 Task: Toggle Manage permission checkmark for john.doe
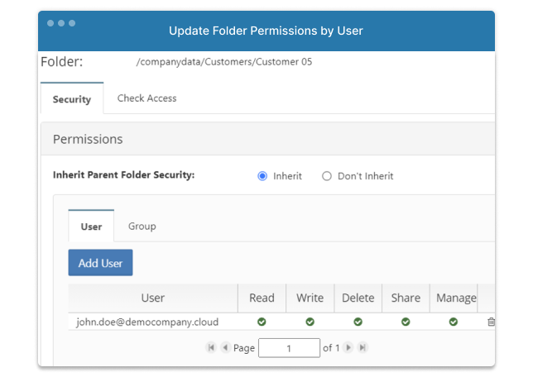click(x=453, y=322)
